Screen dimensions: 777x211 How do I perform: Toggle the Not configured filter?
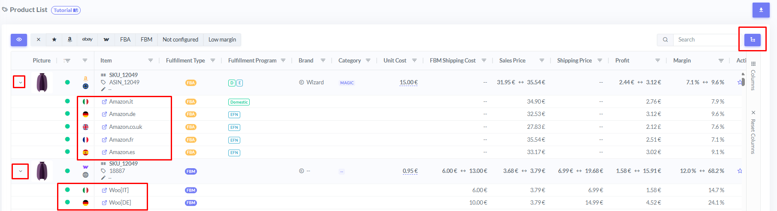point(180,39)
